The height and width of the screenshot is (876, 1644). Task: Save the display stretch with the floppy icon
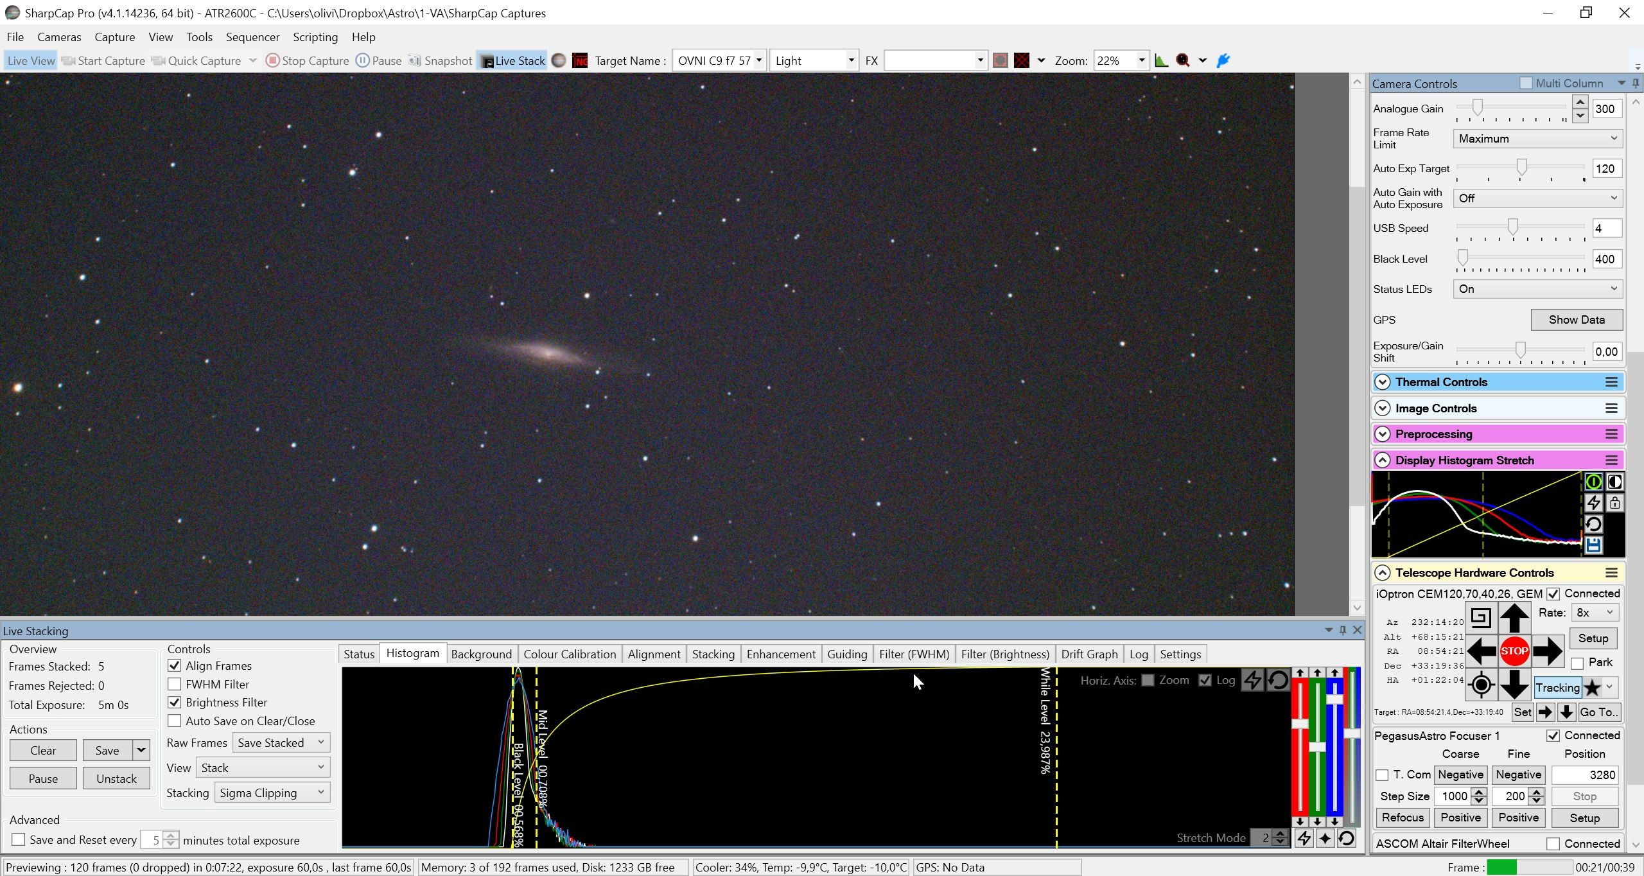click(1593, 545)
